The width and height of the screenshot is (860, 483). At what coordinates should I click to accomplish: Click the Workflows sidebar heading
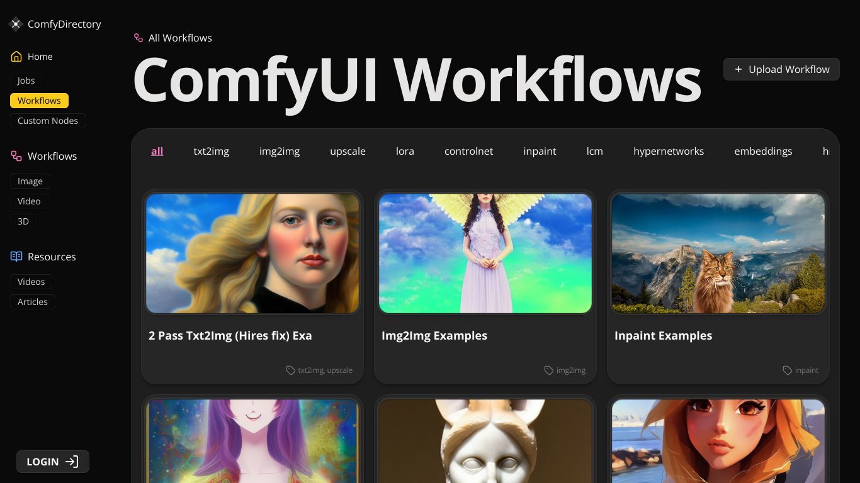tap(52, 156)
